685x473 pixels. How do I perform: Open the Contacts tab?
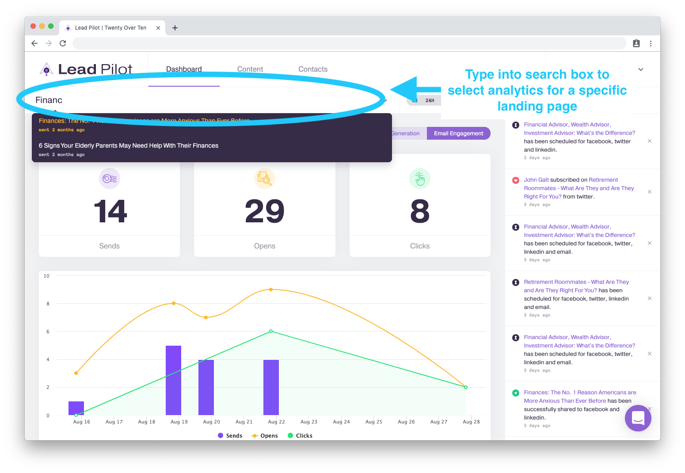[x=313, y=69]
